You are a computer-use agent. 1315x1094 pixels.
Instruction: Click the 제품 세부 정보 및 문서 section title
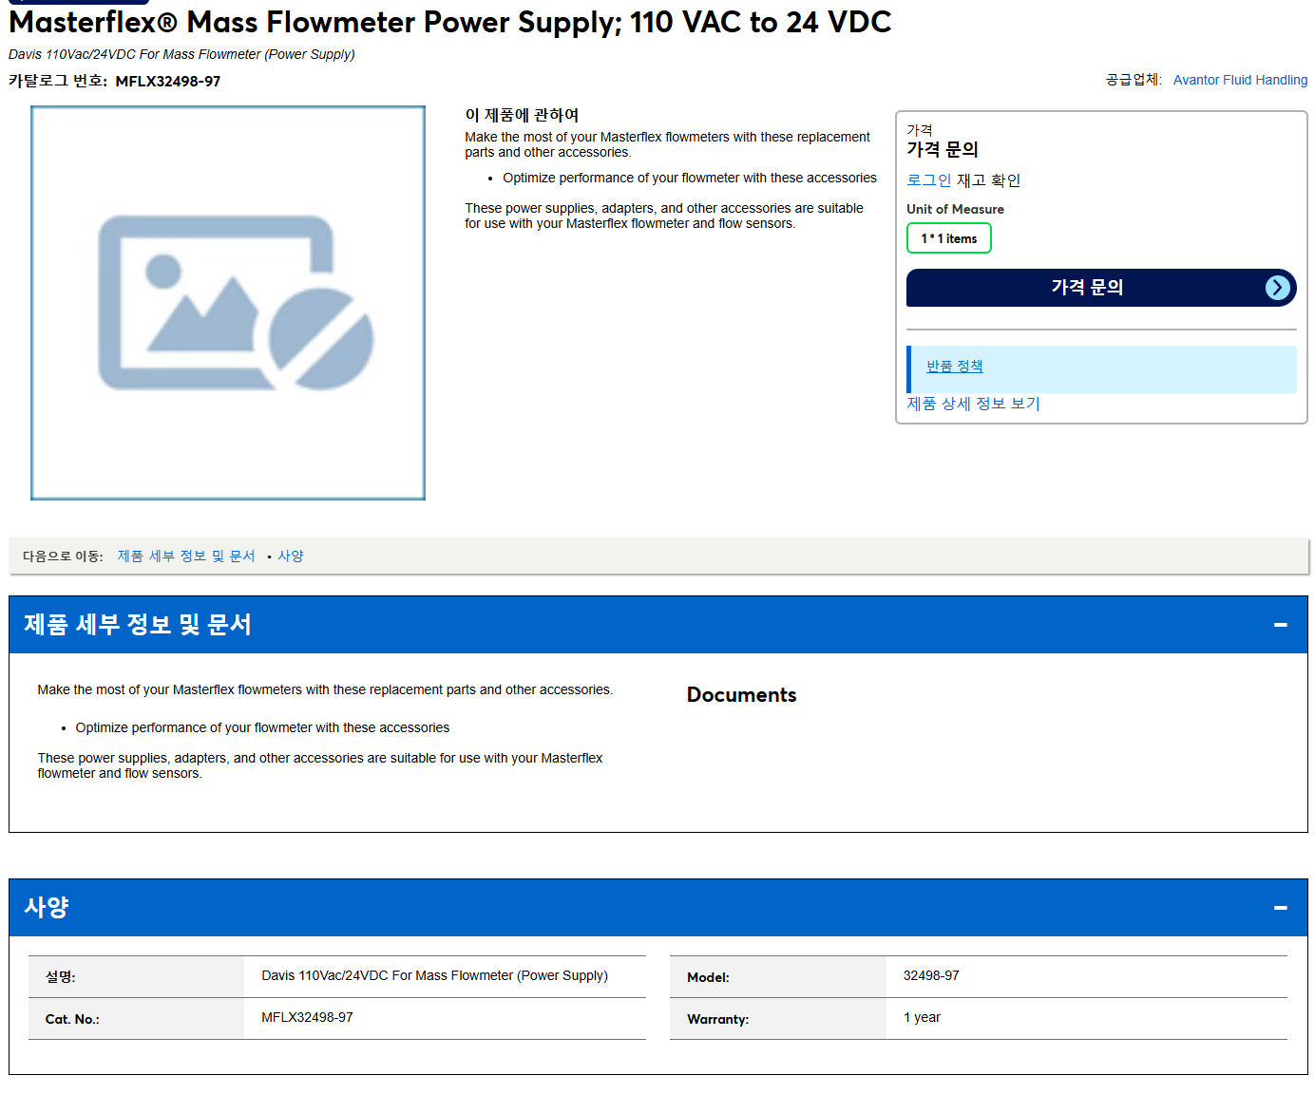point(138,625)
